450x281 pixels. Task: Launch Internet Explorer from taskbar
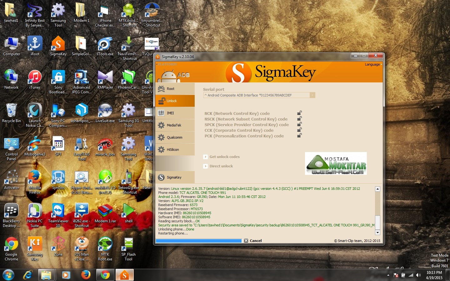pos(28,275)
